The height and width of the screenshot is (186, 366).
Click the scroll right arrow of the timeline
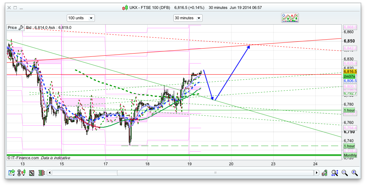click(x=316, y=173)
